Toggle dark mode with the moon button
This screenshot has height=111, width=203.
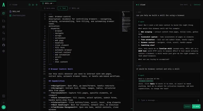click(x=4, y=107)
